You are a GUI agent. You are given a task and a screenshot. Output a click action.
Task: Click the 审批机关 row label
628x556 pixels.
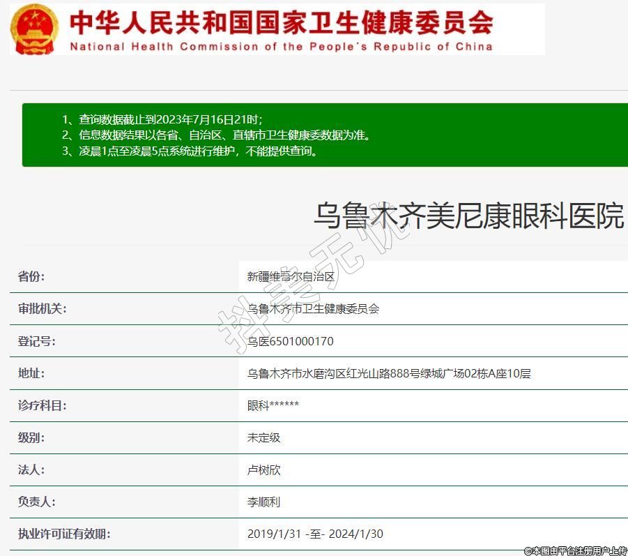click(43, 308)
